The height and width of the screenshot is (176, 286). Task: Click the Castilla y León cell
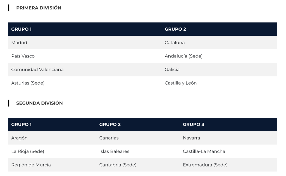point(181,83)
